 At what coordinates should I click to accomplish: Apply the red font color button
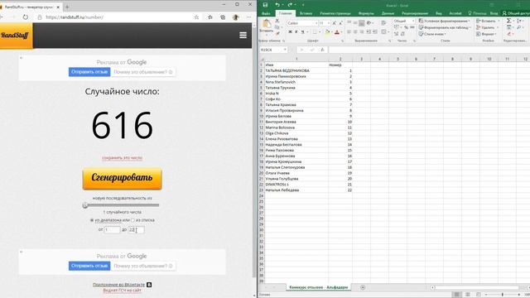pyautogui.click(x=337, y=32)
